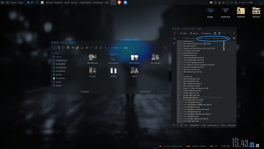The width and height of the screenshot is (264, 149).
Task: Click 'home' in Kate's breadcrumb path
Action: point(187,38)
